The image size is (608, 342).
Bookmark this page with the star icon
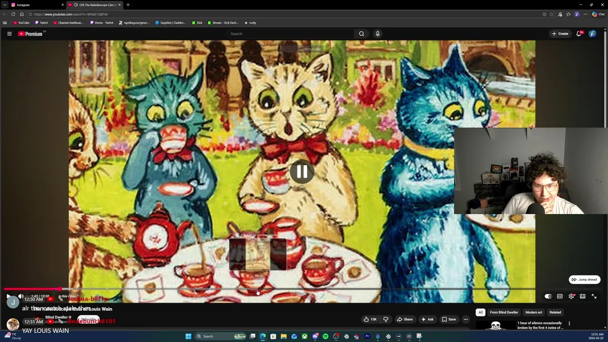coord(551,14)
